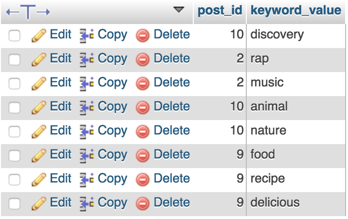Click the left-arrow part of the ←T→ toggle

12,12
